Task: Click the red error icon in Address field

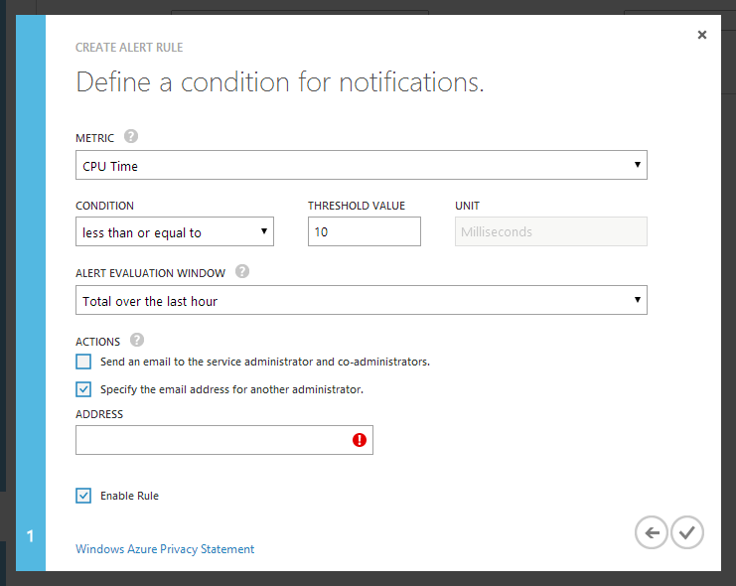Action: tap(360, 440)
